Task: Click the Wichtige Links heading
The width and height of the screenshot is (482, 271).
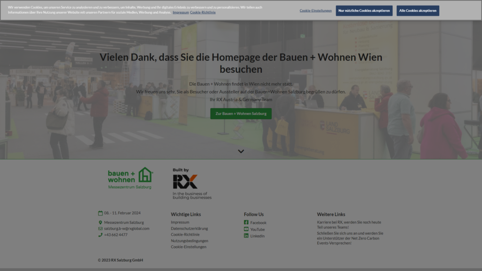Action: click(x=185, y=215)
